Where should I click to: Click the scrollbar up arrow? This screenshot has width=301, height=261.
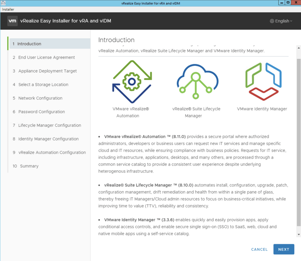point(299,48)
